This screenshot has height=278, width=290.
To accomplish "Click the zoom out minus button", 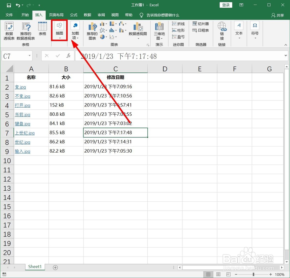I will 236,274.
